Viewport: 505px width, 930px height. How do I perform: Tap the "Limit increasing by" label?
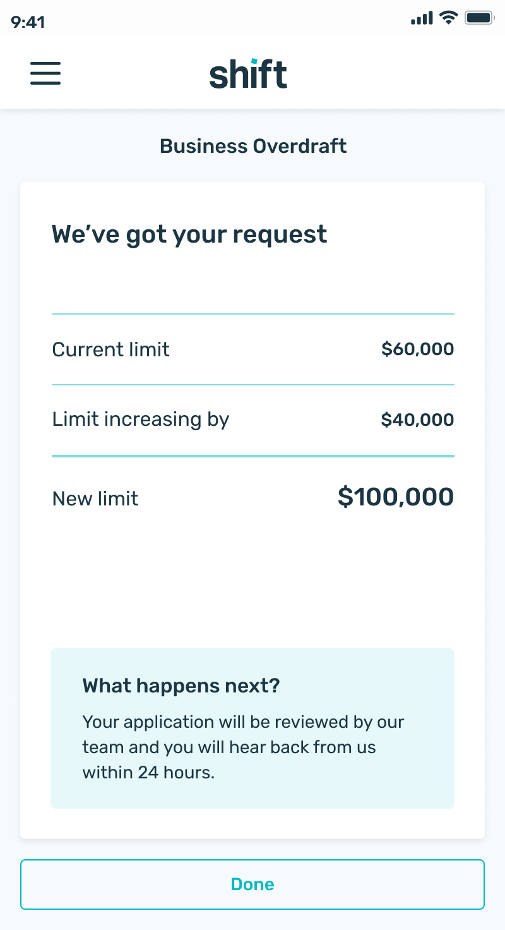[x=141, y=420]
